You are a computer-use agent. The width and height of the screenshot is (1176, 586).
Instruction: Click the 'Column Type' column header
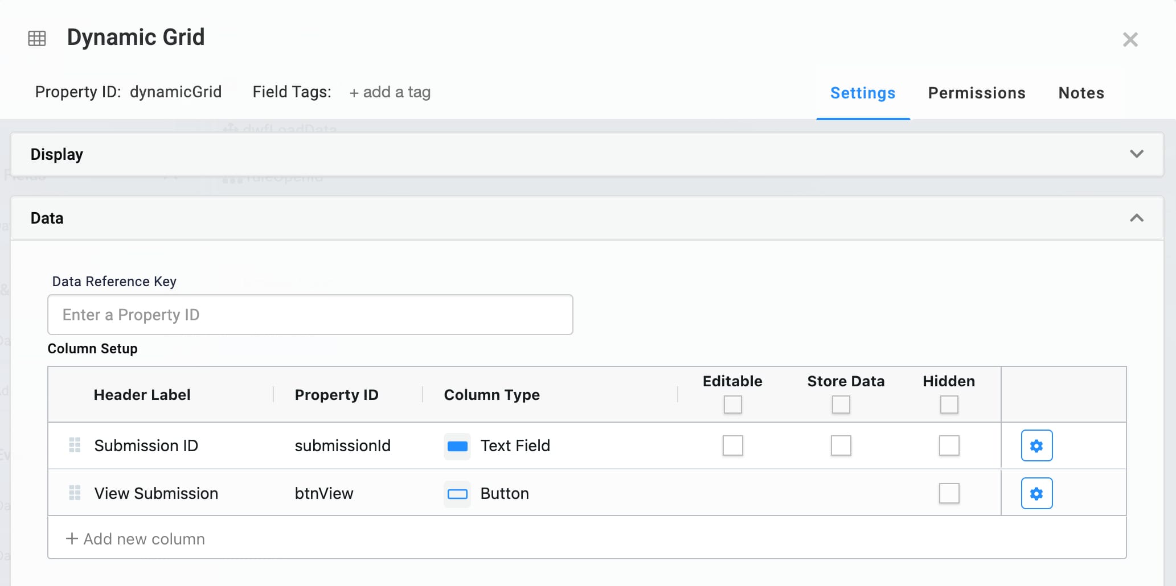point(491,395)
